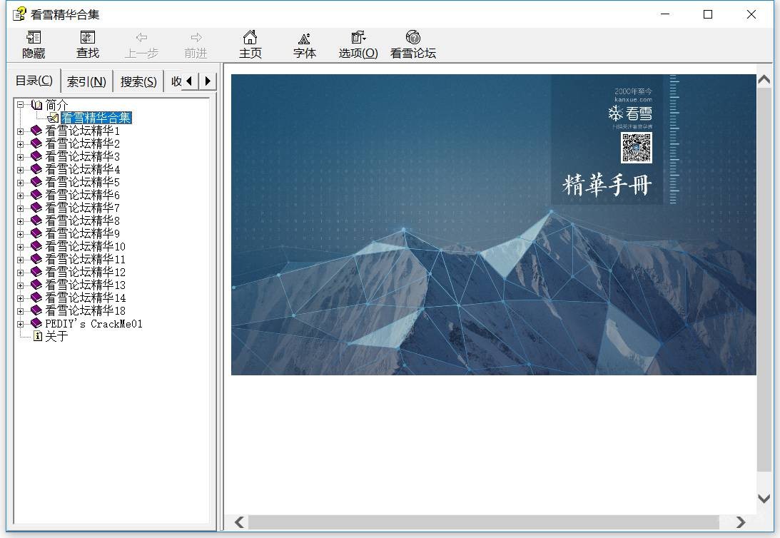
Task: Click the book icon of 看雪论坛精华5
Action: [x=36, y=182]
